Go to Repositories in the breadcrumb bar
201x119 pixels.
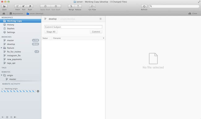click(16, 14)
